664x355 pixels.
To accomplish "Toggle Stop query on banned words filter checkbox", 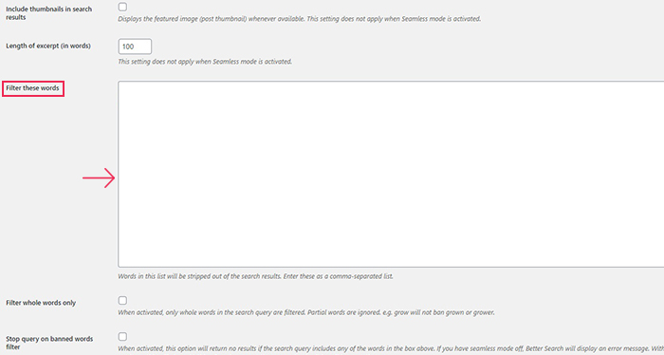I will pyautogui.click(x=122, y=336).
